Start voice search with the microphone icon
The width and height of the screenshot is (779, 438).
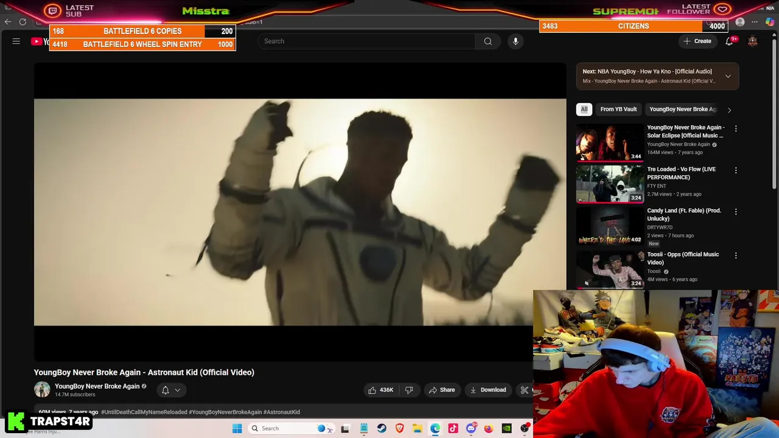515,41
